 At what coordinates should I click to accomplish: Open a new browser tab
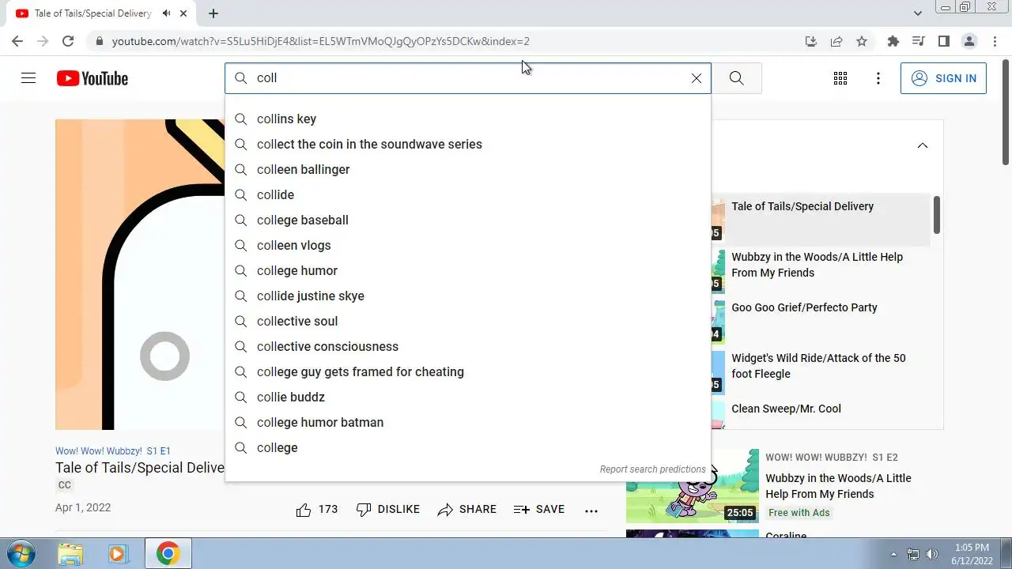pos(213,13)
